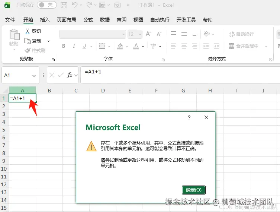Click the Save icon in title bar
The height and width of the screenshot is (212, 280).
(64, 5)
